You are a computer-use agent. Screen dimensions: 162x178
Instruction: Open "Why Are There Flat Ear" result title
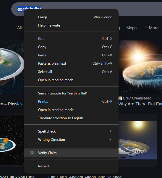click(140, 104)
